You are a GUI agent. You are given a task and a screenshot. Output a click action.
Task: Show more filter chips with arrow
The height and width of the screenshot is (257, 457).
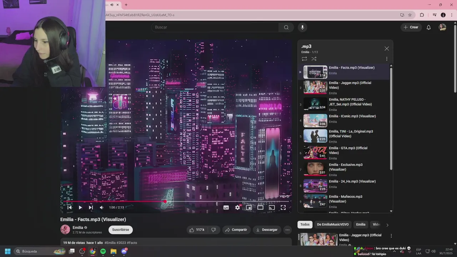387,225
